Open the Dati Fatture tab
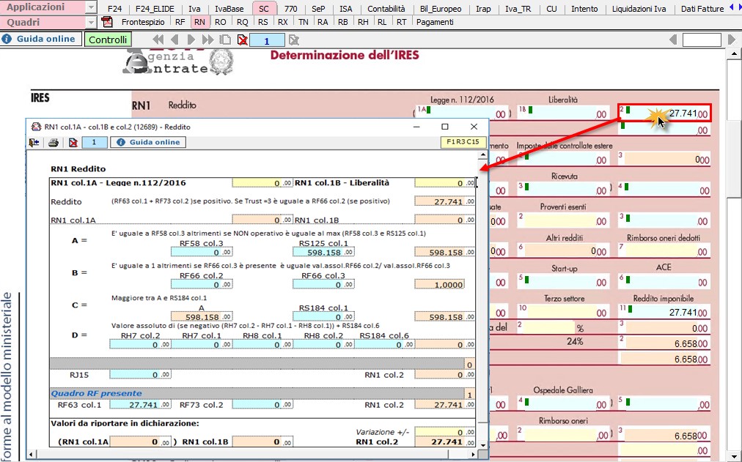Screen dimensions: 742x462 point(702,9)
